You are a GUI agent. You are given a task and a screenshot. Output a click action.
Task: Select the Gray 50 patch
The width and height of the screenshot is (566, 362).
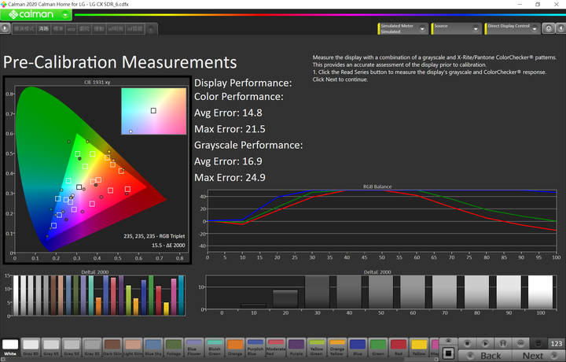[x=72, y=347]
